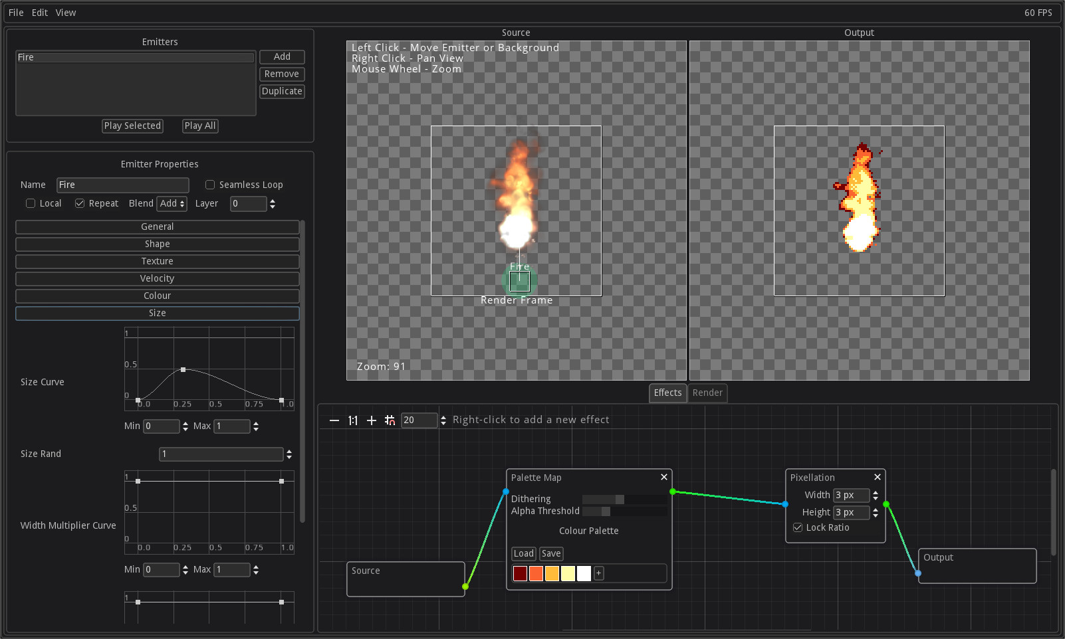Open the Edit menu
The width and height of the screenshot is (1065, 639).
coord(39,12)
